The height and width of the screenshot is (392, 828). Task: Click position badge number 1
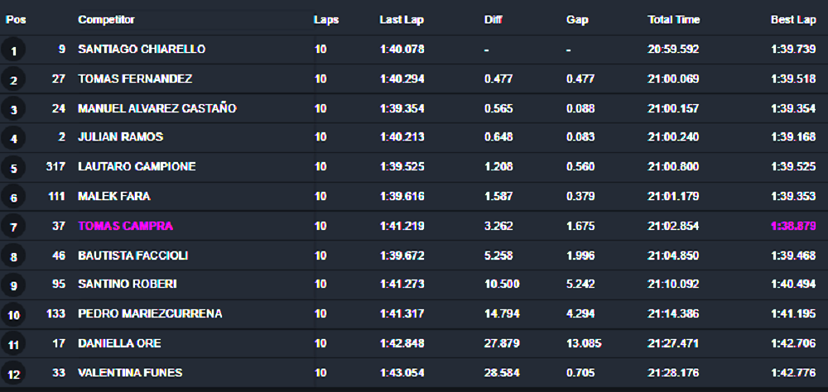click(13, 50)
